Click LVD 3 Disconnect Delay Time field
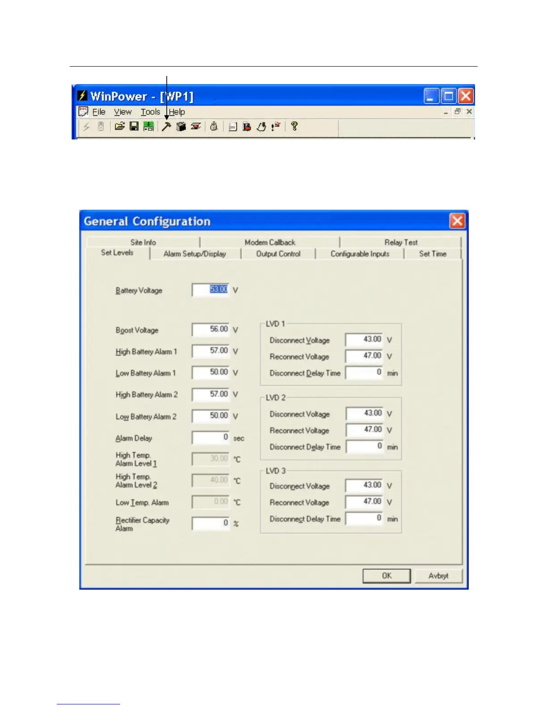The width and height of the screenshot is (547, 708). pyautogui.click(x=364, y=518)
